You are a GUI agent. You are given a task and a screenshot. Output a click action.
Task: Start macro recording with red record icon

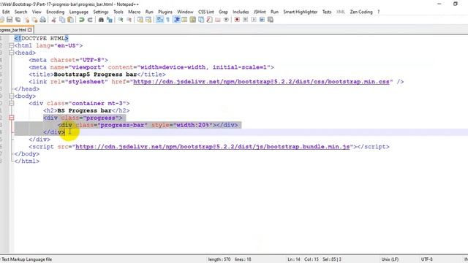click(x=237, y=20)
